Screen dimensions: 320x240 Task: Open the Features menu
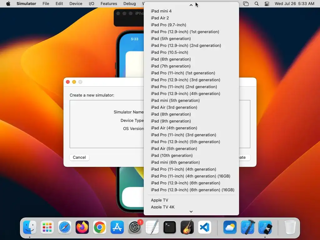pos(109,4)
